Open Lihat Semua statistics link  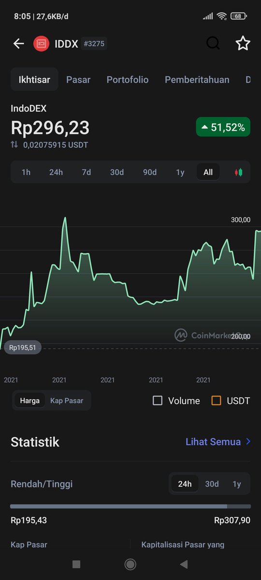click(213, 442)
